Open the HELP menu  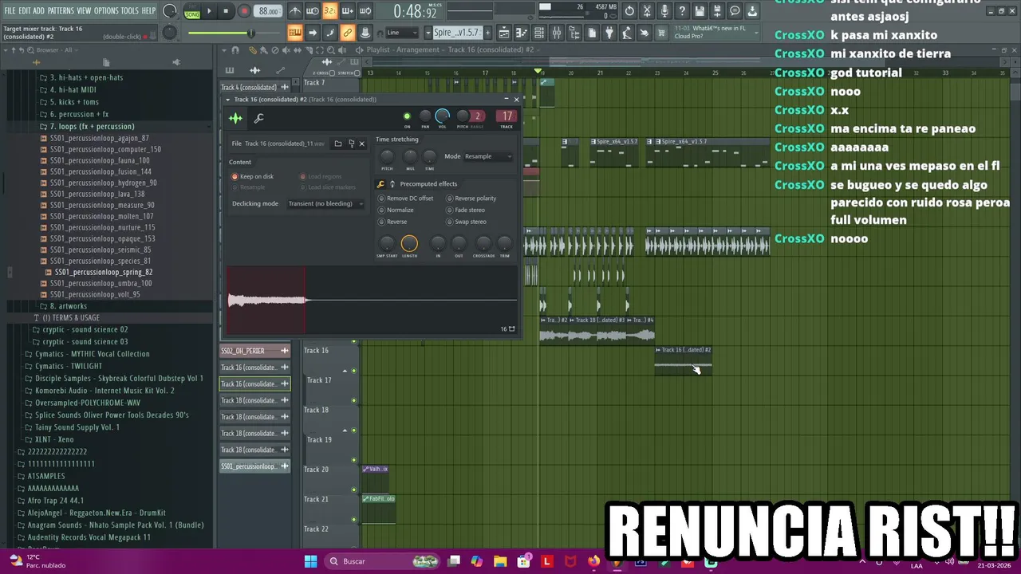(148, 10)
